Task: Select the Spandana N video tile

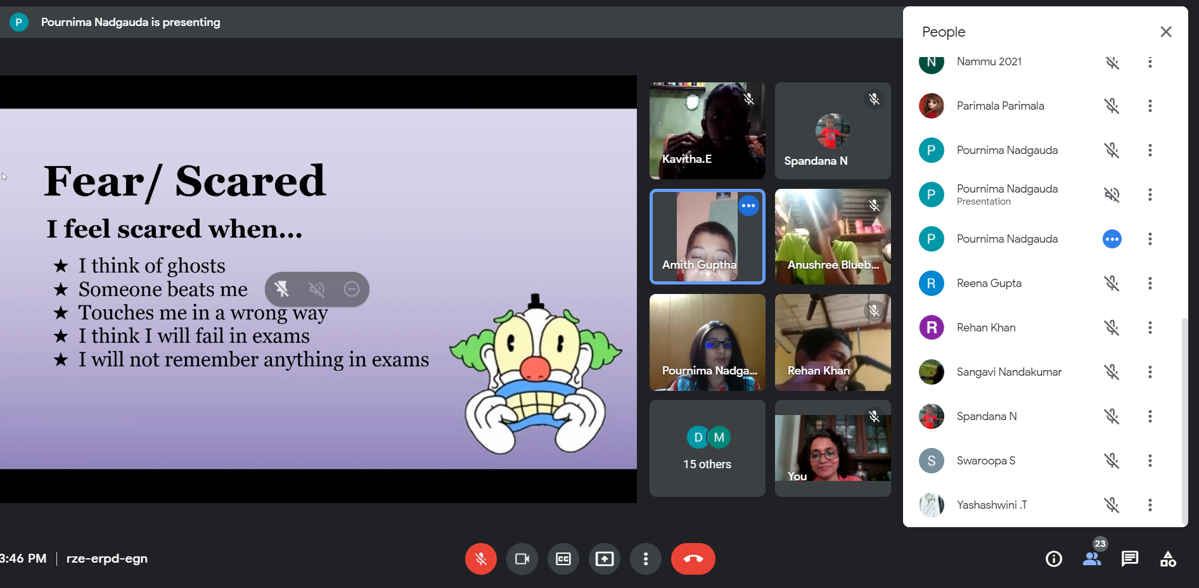Action: coord(833,131)
